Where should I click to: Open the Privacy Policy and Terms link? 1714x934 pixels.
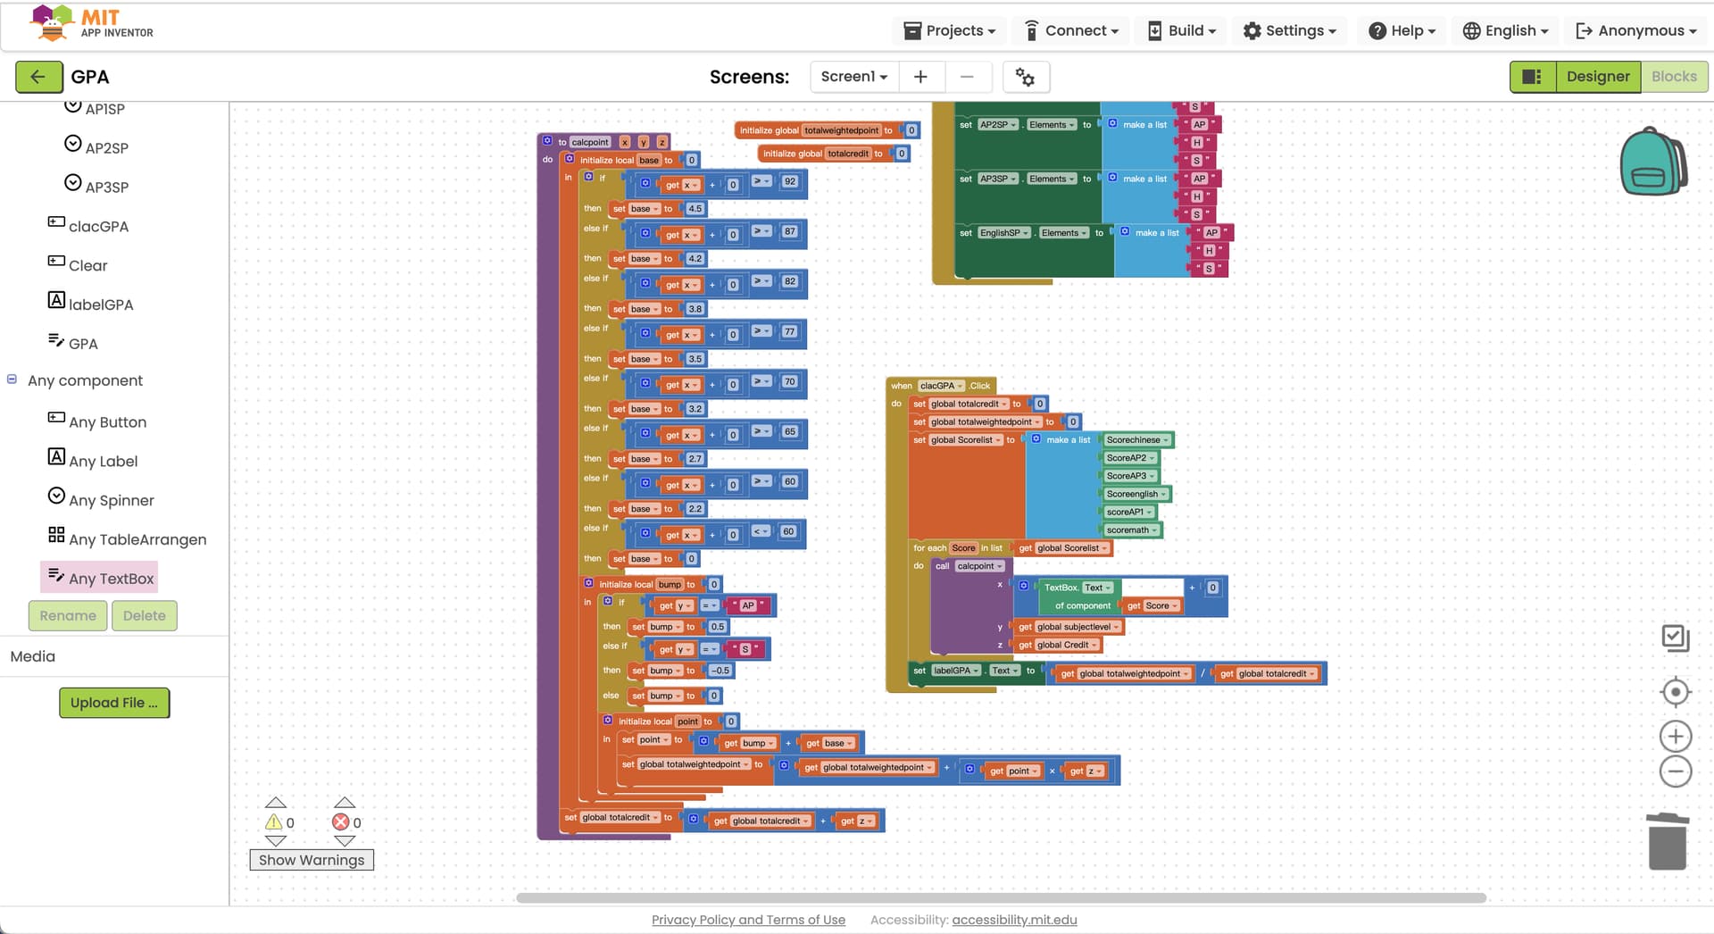coord(748,920)
